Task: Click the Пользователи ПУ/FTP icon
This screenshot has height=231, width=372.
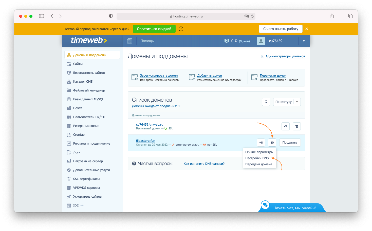Action: click(69, 117)
